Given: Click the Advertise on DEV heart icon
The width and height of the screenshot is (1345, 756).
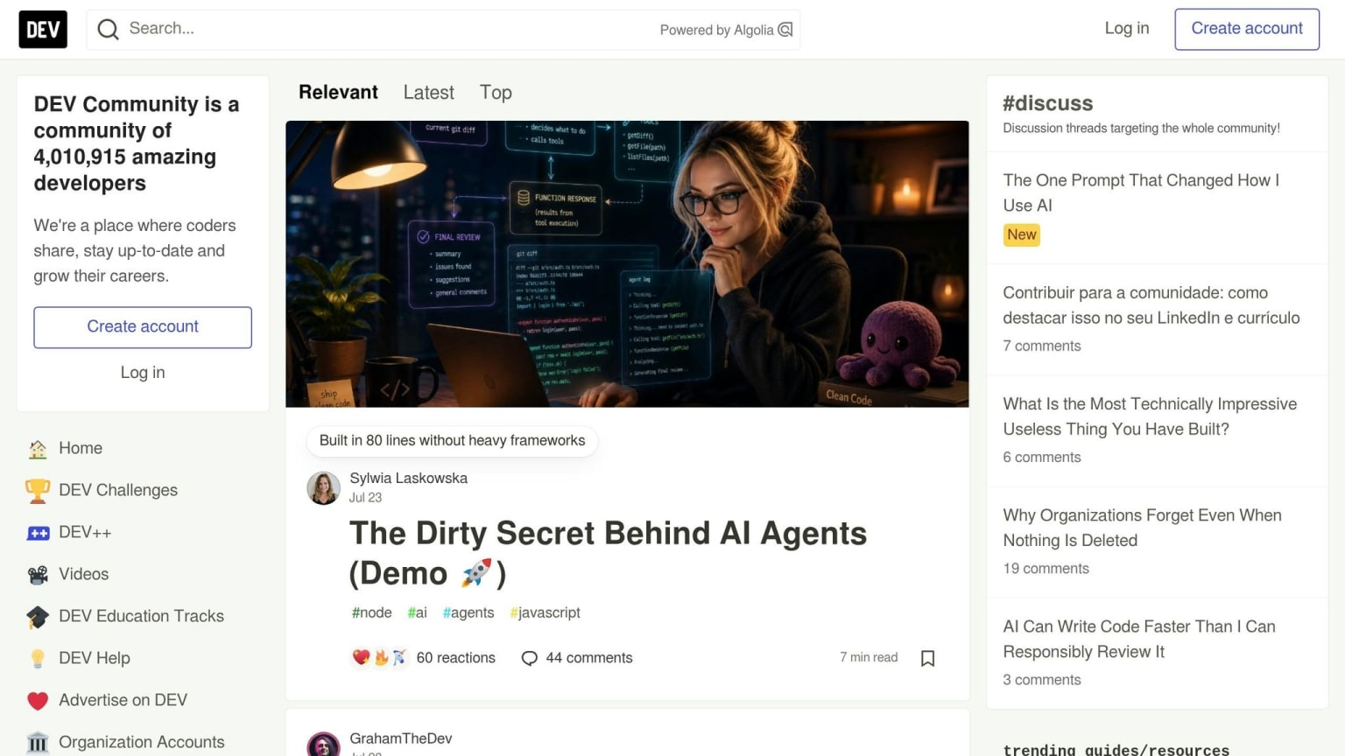Looking at the screenshot, I should (x=38, y=701).
